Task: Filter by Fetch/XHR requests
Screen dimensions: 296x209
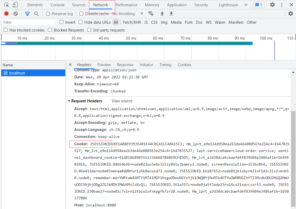Action: click(132, 22)
